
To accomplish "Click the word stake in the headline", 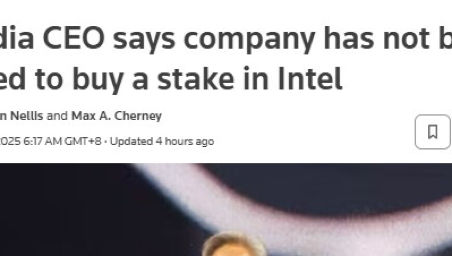I will [196, 79].
